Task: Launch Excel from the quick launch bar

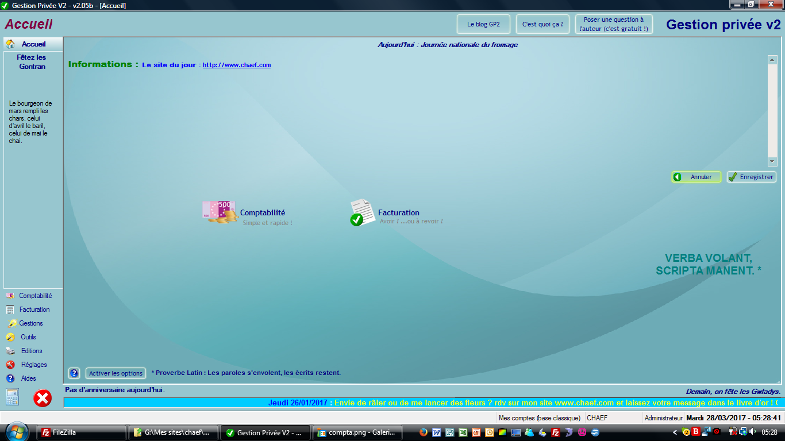Action: (463, 432)
